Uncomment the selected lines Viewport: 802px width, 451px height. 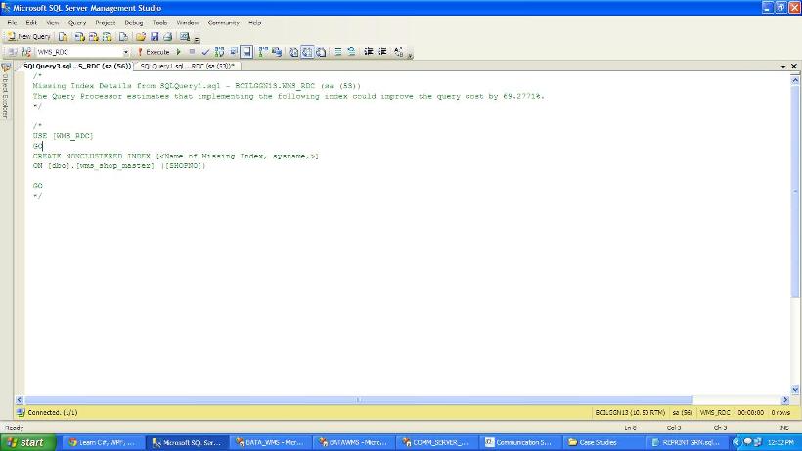click(351, 52)
